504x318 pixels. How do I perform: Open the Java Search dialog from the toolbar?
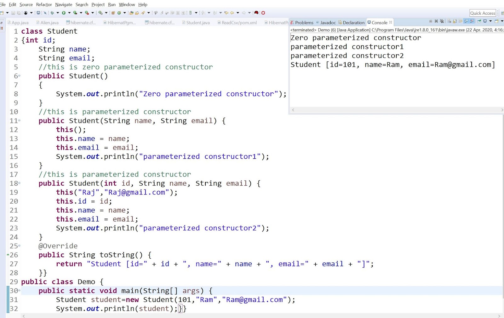tap(156, 13)
